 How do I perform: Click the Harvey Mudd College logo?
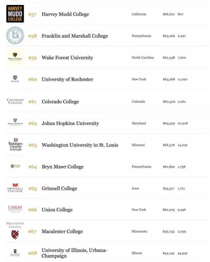tap(15, 14)
